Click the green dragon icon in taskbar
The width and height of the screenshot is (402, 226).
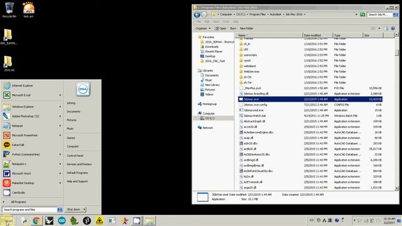click(x=74, y=220)
